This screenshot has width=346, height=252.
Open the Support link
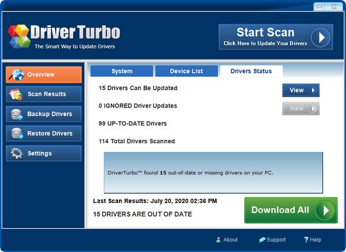(x=272, y=239)
